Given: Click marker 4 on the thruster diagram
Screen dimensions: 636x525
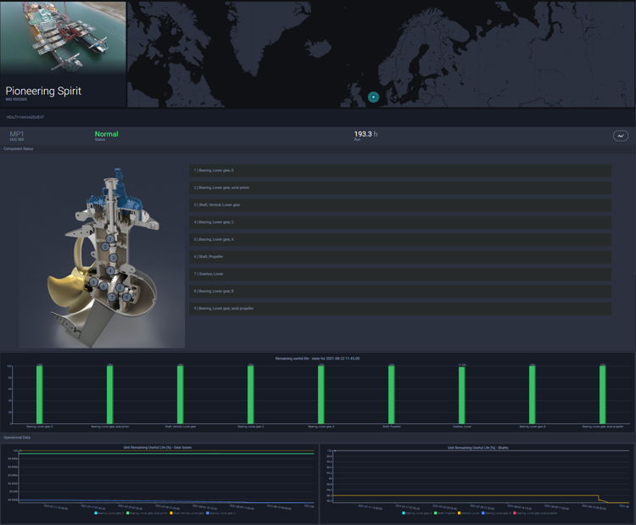Looking at the screenshot, I should click(x=110, y=271).
